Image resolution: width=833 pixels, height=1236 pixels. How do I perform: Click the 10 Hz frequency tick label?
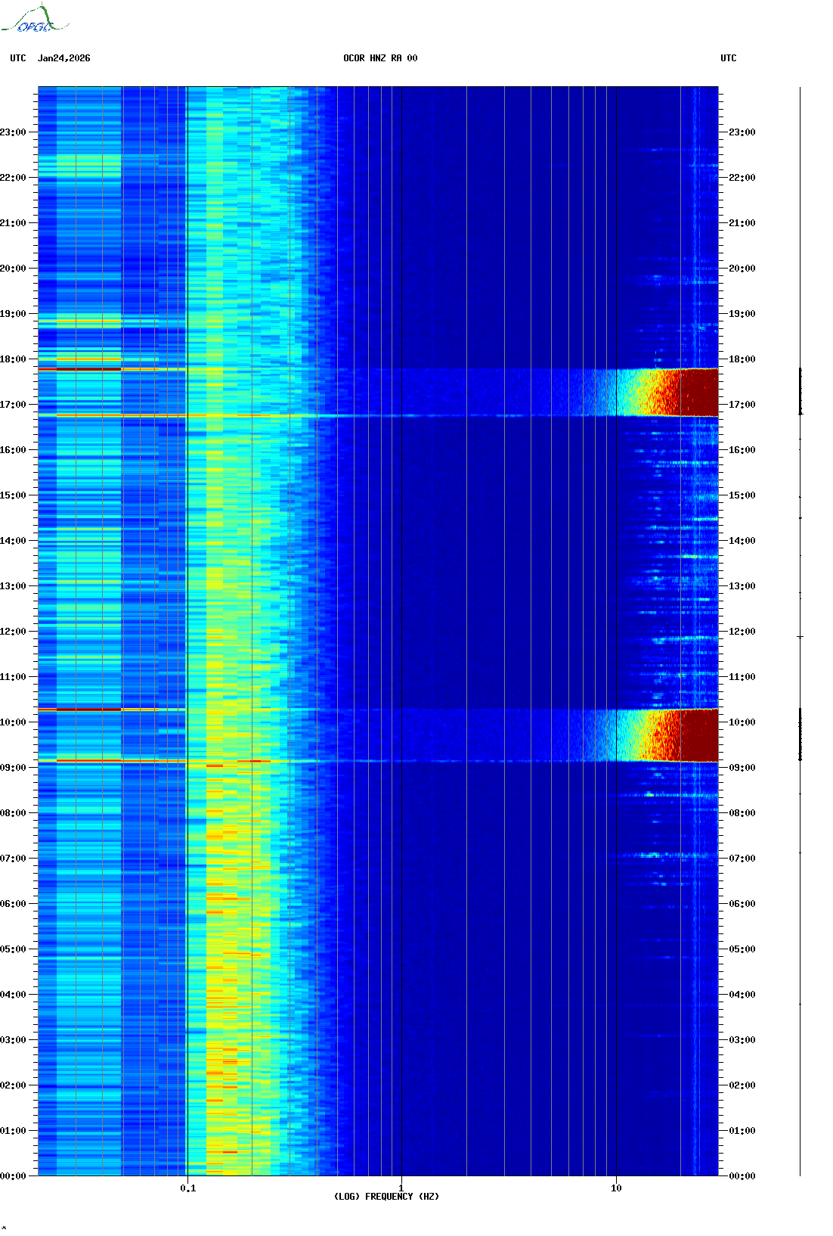(616, 1188)
